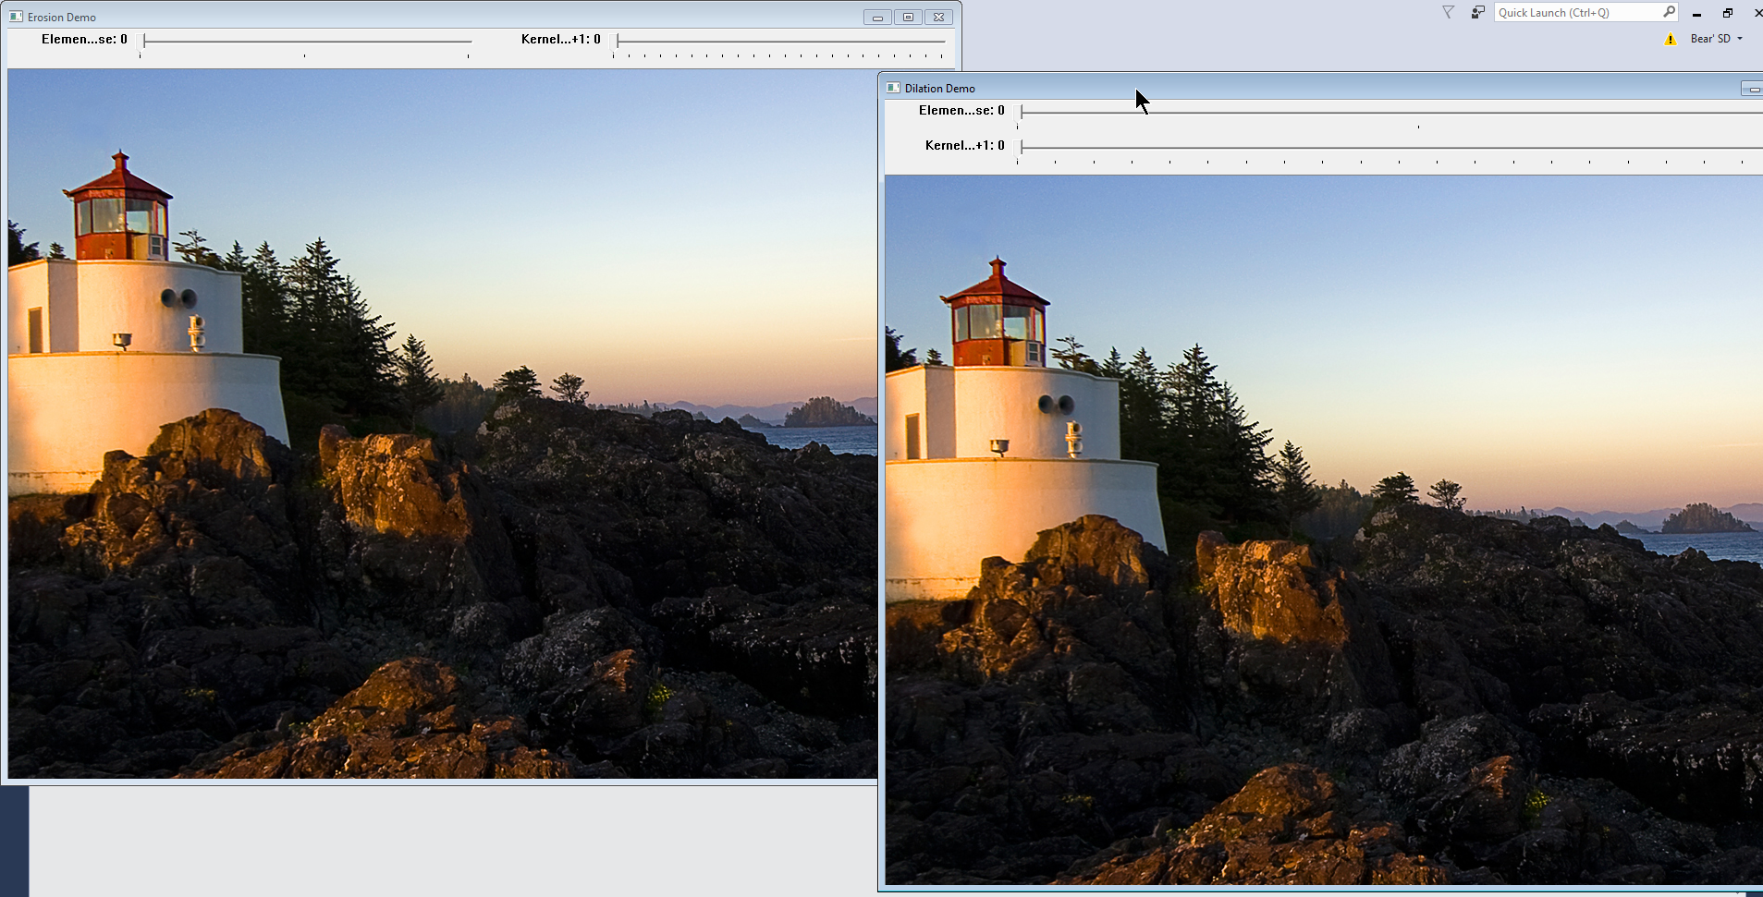This screenshot has height=897, width=1763.
Task: Click the Dilation Demo Kernel slider track
Action: pos(1387,147)
